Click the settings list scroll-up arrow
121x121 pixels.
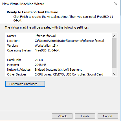[x=114, y=36]
